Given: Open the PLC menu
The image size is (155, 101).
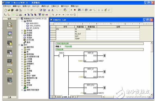Looking at the screenshot, I should point(36,6).
